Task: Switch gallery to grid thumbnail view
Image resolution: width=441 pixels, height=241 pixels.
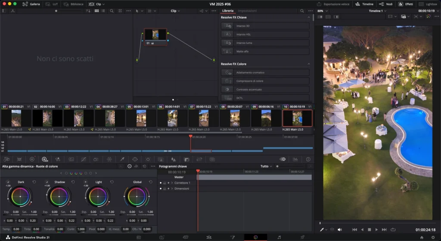Action: (x=96, y=11)
